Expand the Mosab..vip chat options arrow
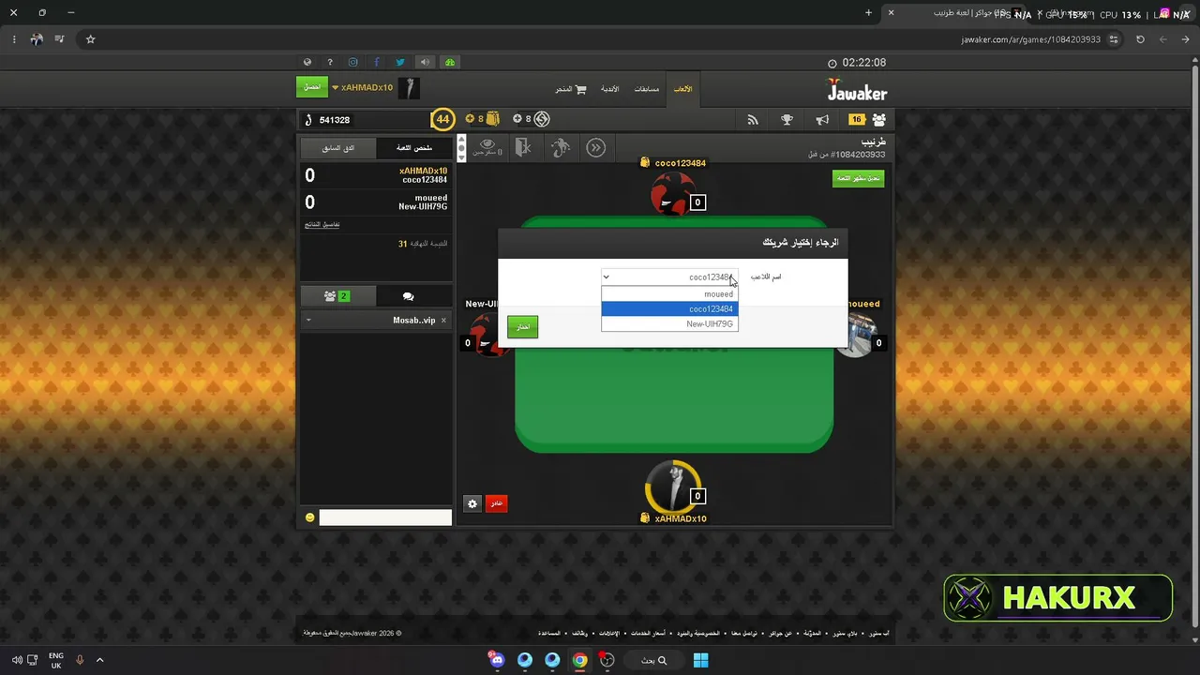The width and height of the screenshot is (1200, 675). [308, 321]
